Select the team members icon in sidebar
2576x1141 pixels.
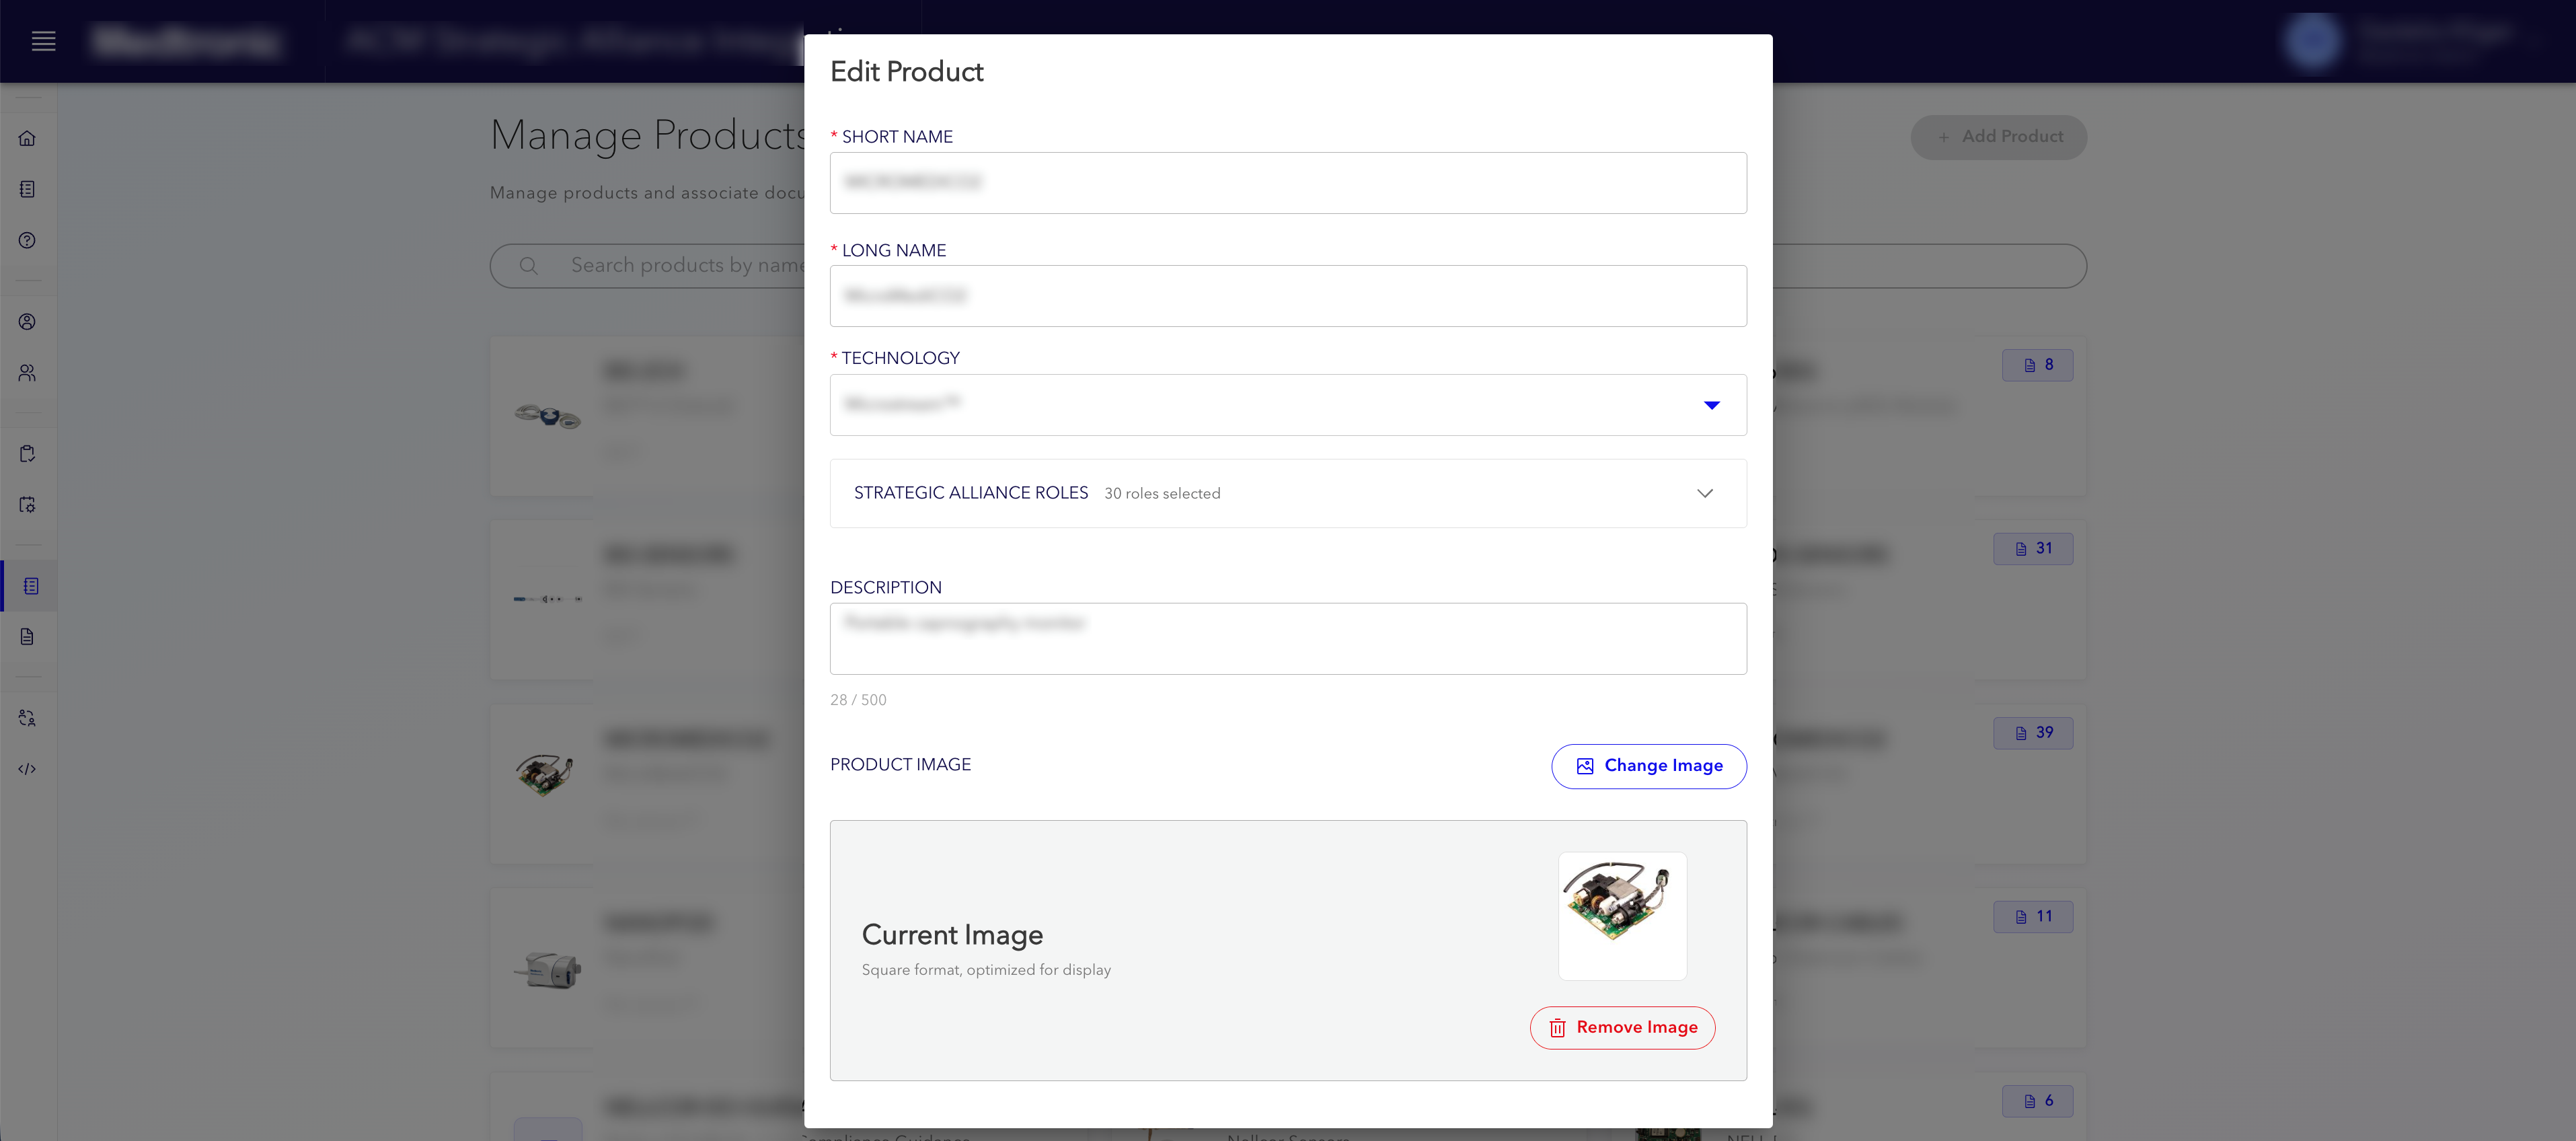click(x=27, y=372)
